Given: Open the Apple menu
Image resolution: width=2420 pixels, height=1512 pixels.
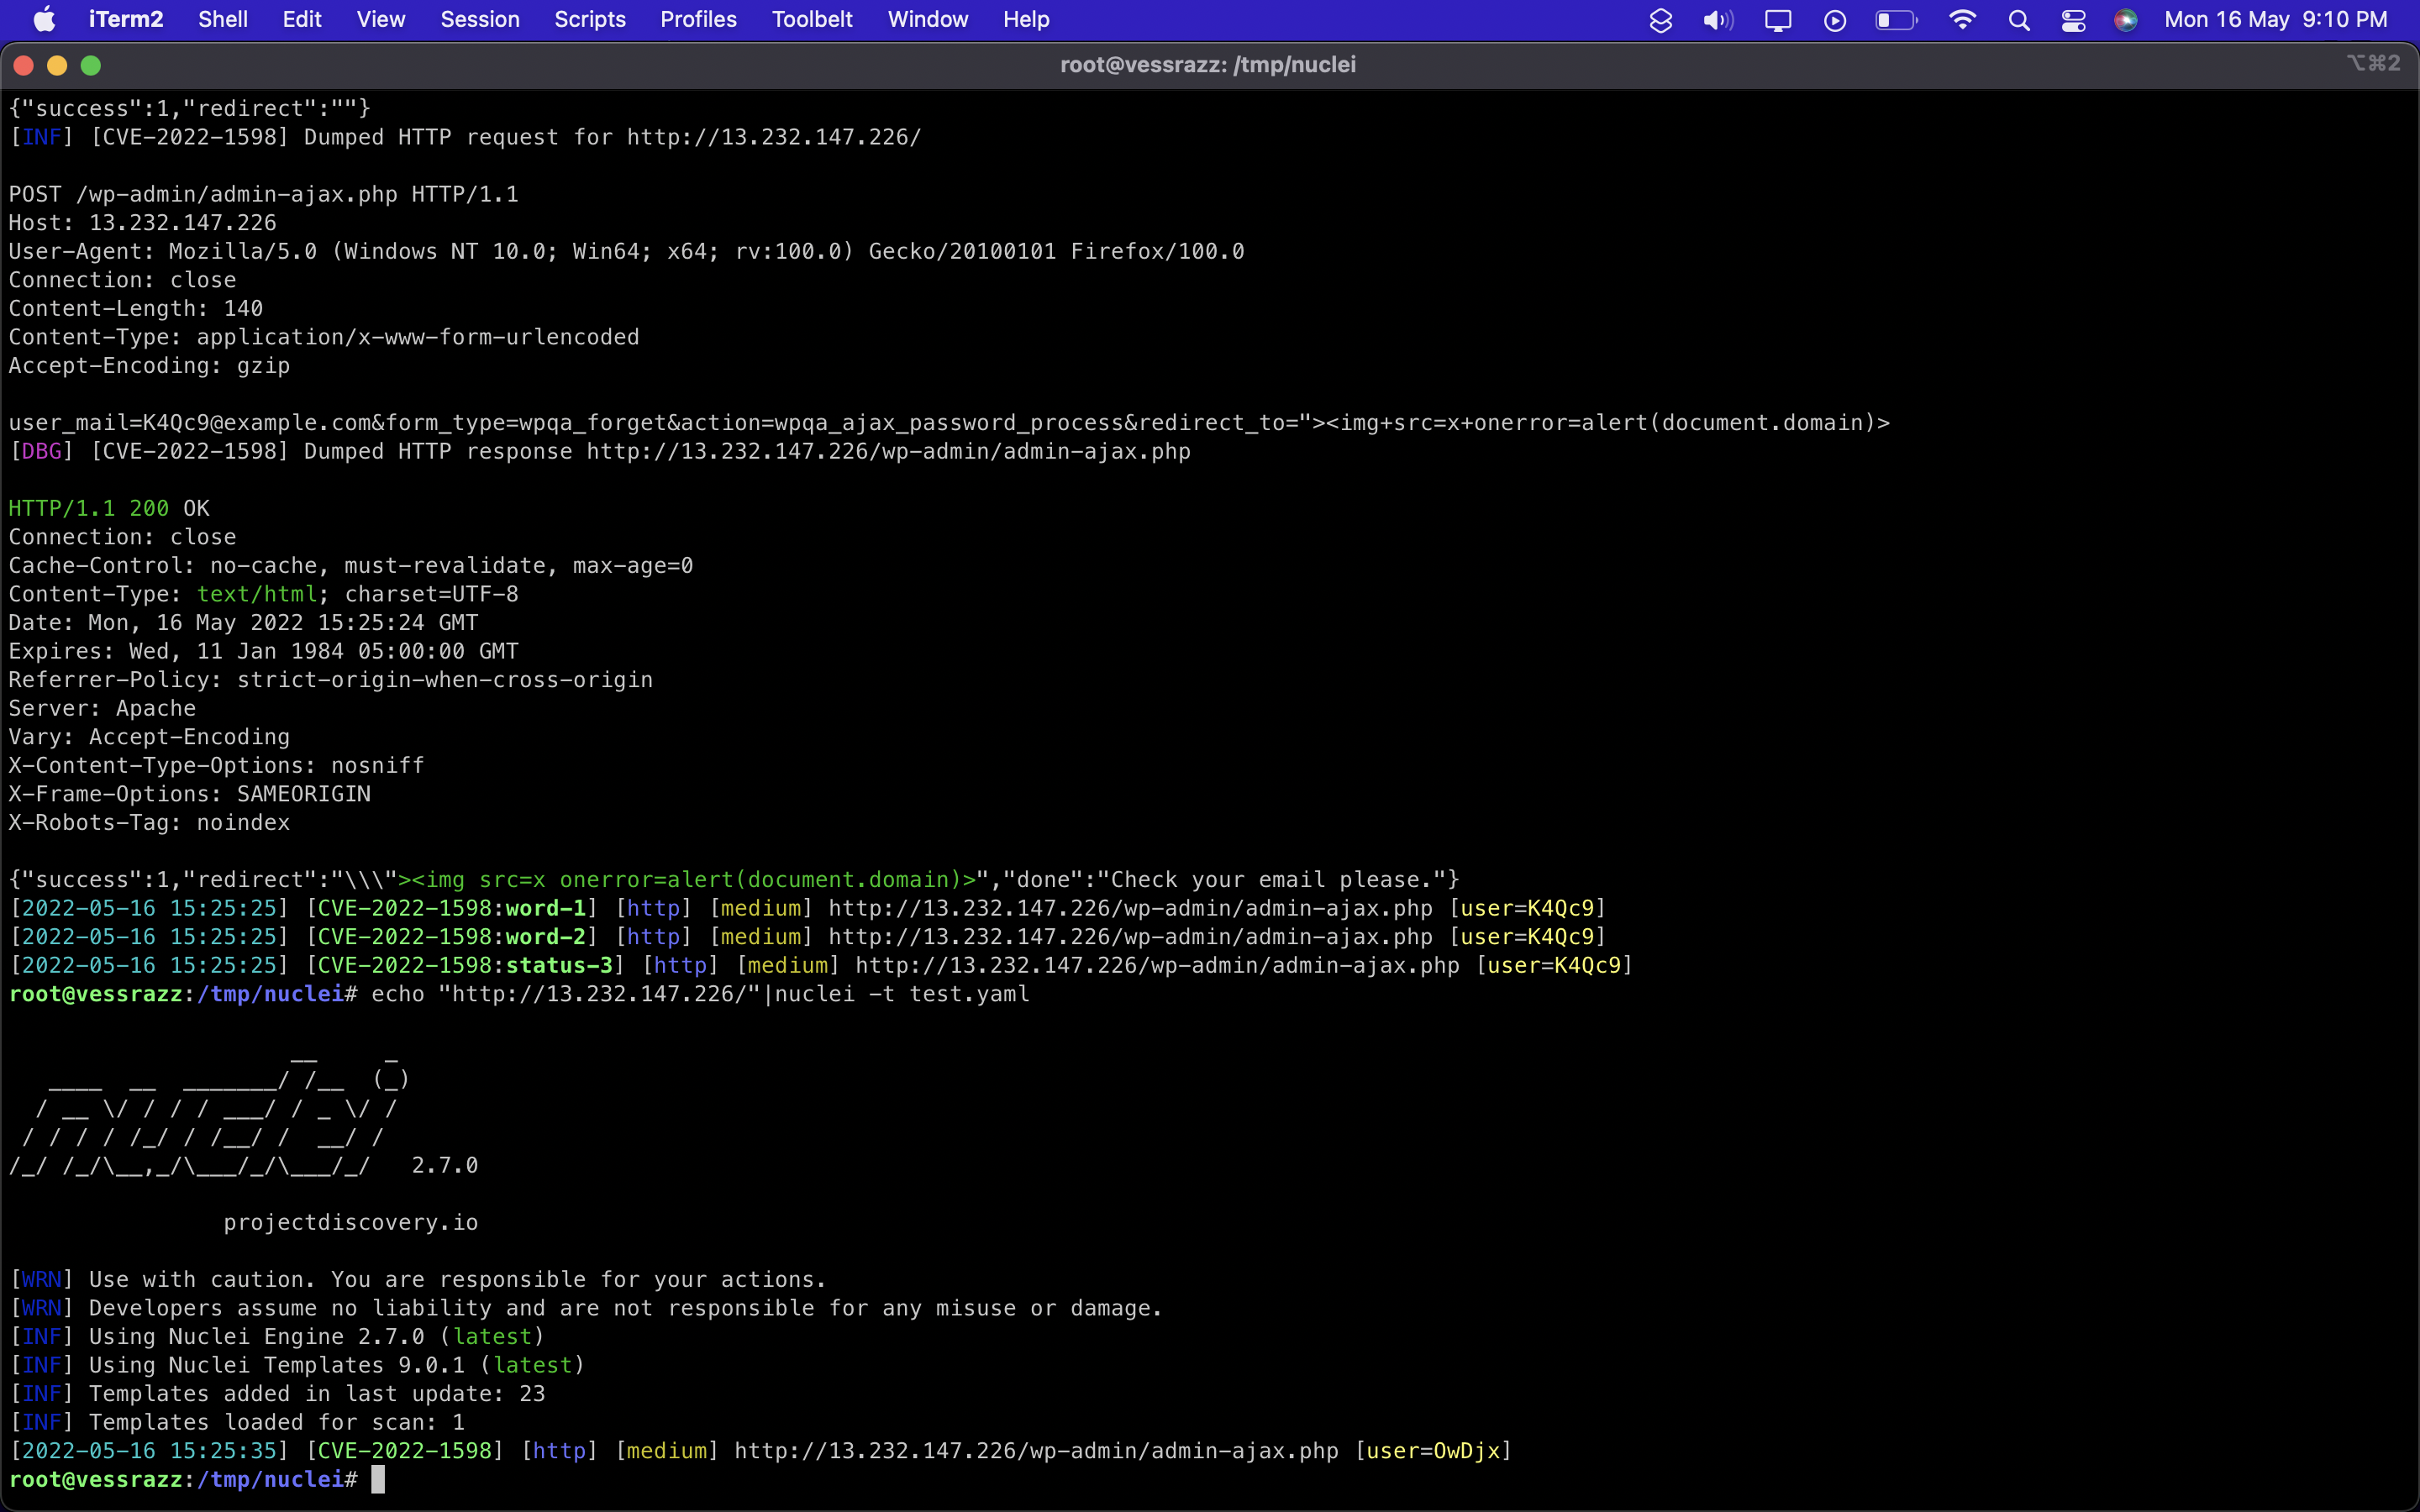Looking at the screenshot, I should point(44,20).
